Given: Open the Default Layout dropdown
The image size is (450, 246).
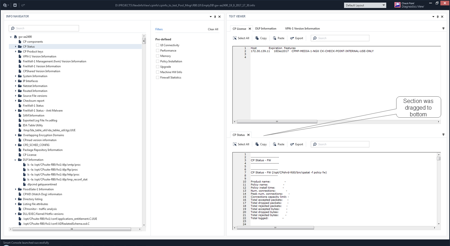Looking at the screenshot, I should 365,5.
